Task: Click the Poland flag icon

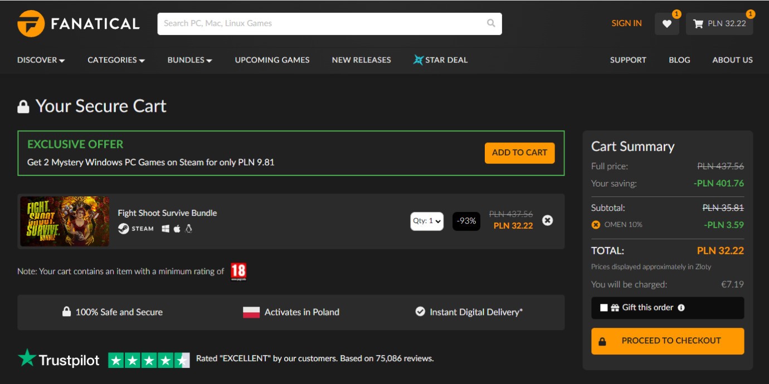Action: pyautogui.click(x=251, y=312)
